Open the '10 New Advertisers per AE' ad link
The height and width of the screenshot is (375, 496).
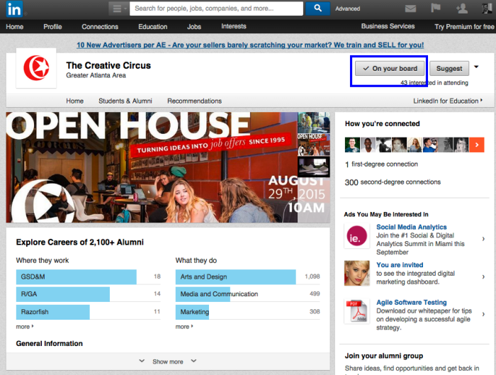[x=250, y=45]
